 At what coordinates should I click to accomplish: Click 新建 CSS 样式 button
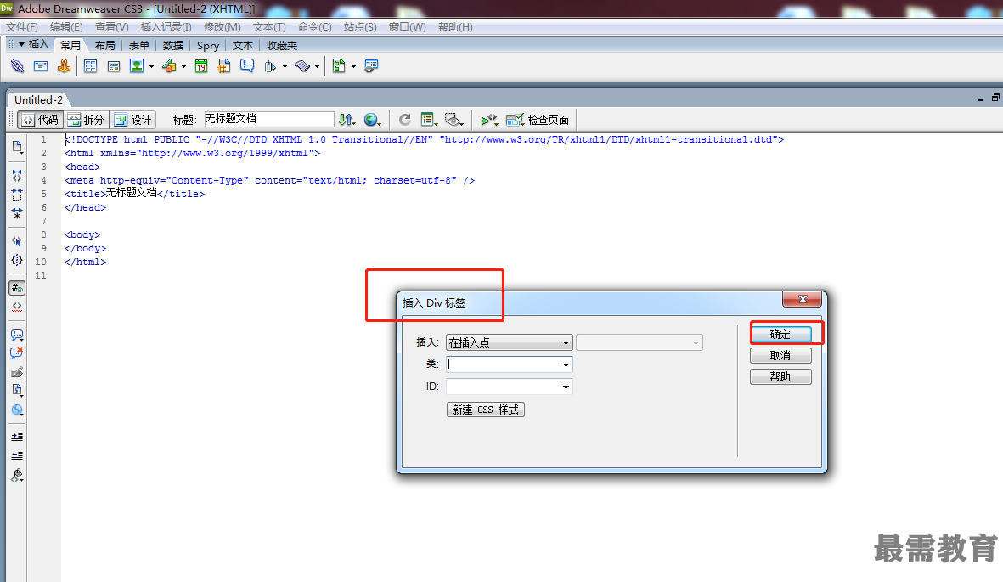click(486, 410)
